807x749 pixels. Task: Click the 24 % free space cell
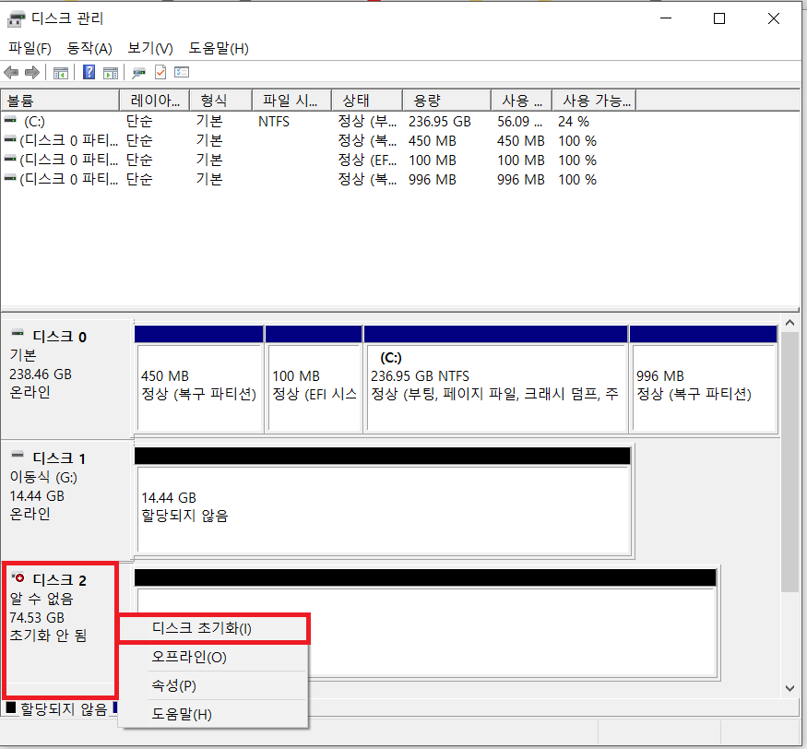[x=574, y=122]
